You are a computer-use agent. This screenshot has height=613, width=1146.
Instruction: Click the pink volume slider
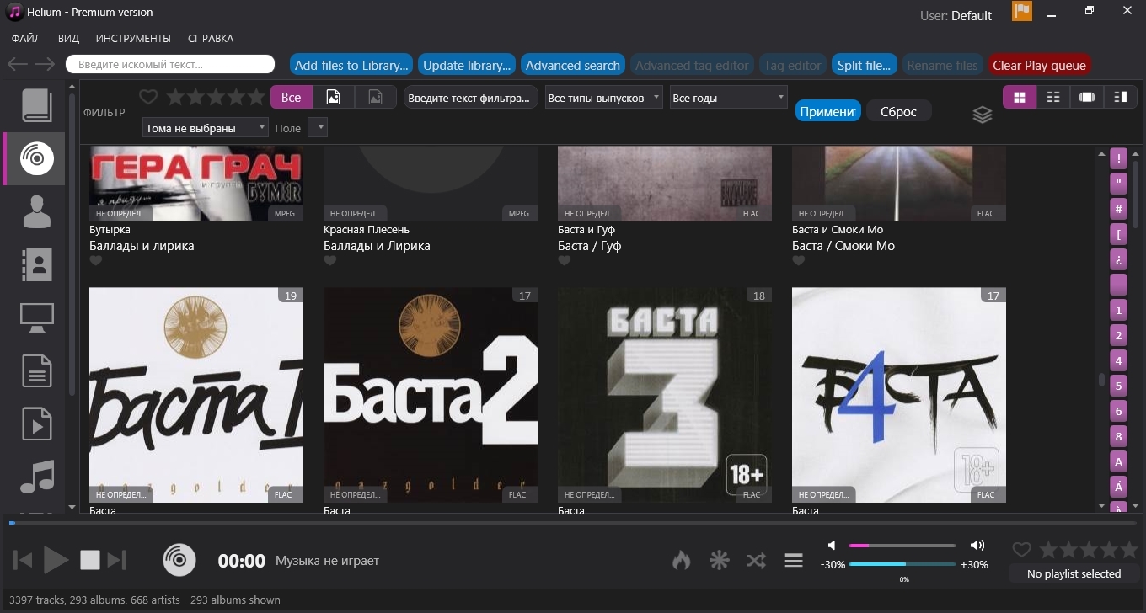(x=902, y=546)
